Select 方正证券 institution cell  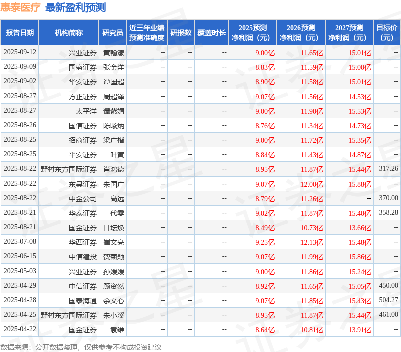coord(83,97)
